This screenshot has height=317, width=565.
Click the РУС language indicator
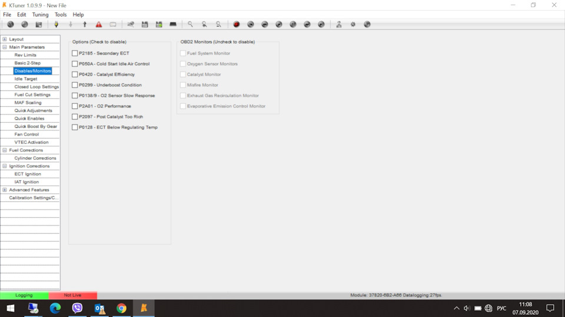pos(501,308)
